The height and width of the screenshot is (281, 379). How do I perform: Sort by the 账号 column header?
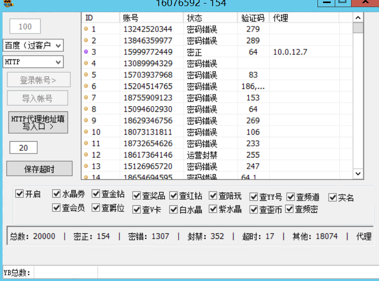(151, 18)
